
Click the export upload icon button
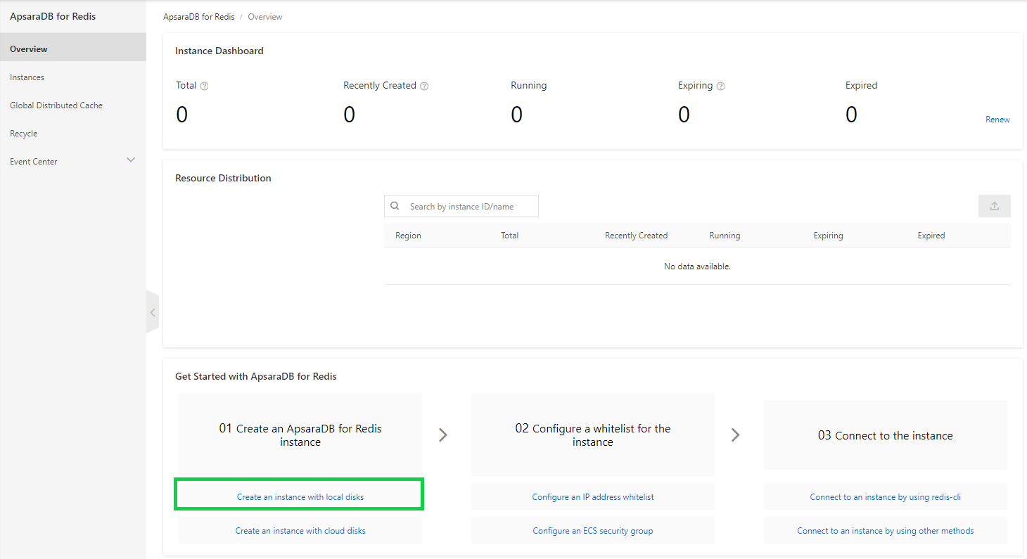[x=994, y=206]
